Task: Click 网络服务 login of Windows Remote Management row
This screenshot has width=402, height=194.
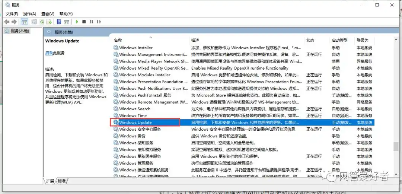Action: pos(364,102)
